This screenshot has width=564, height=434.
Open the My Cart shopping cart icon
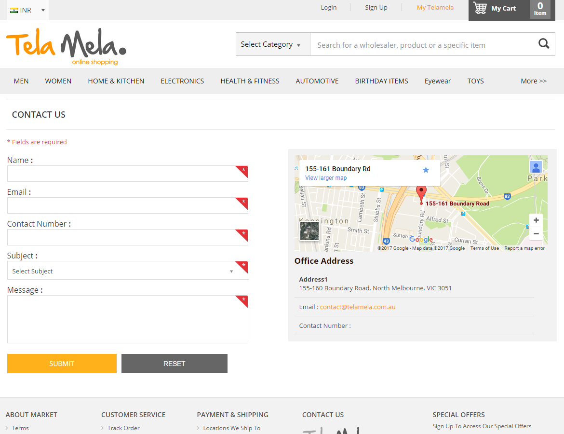tap(480, 8)
